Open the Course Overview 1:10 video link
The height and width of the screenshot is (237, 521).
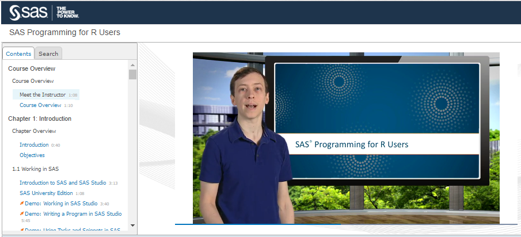point(40,105)
